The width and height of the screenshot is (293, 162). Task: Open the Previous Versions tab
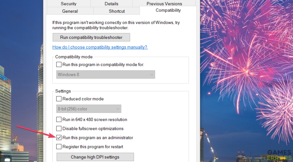coord(164,4)
